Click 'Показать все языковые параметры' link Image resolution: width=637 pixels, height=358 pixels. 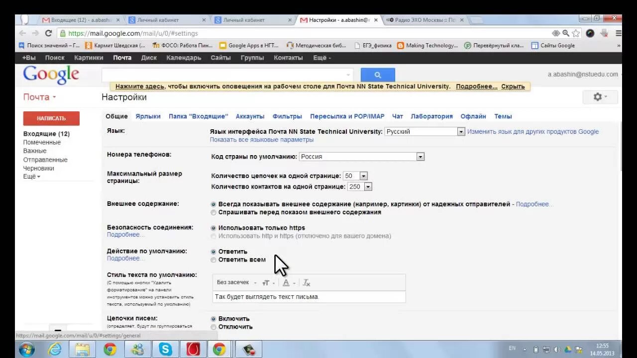(262, 140)
